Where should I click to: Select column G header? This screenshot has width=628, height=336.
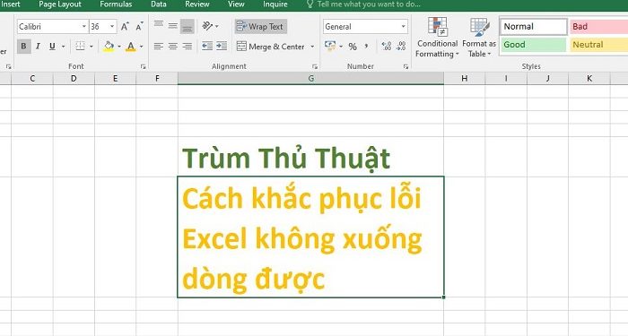click(310, 79)
